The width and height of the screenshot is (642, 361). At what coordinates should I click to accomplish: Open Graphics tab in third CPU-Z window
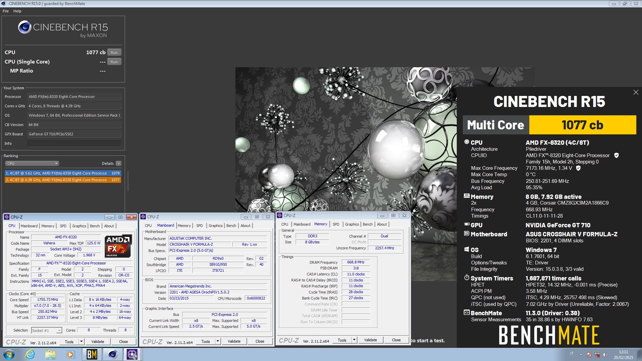click(x=352, y=224)
